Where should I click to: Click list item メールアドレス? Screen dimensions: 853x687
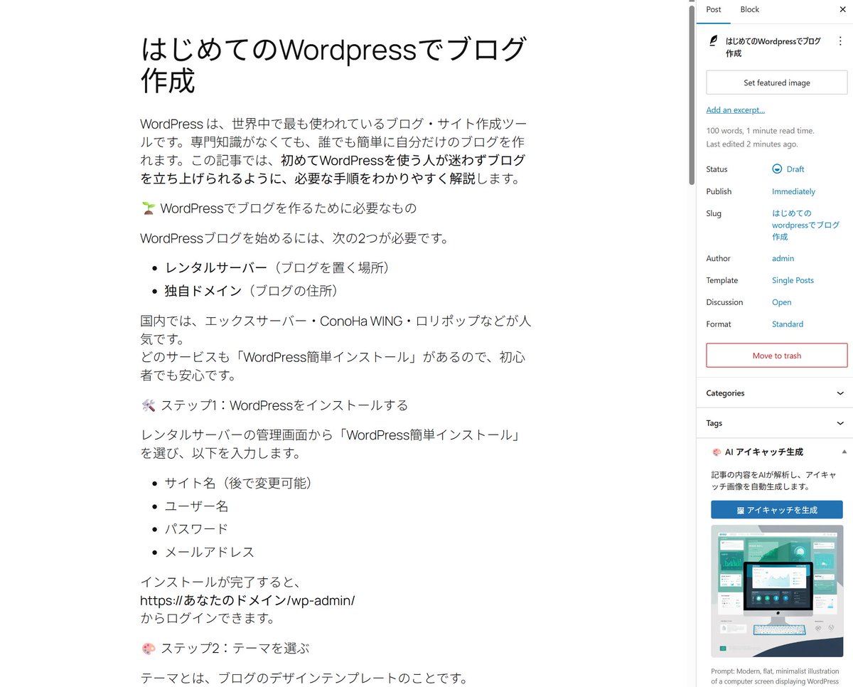point(210,552)
